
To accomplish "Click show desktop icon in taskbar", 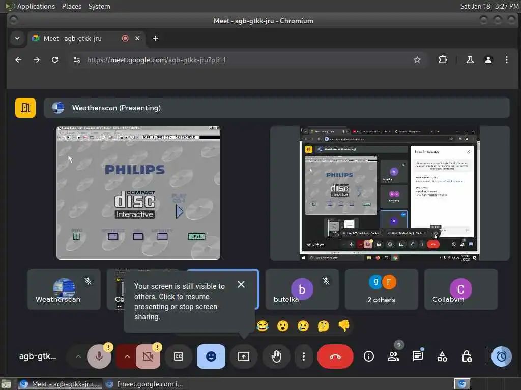I will tap(6, 384).
